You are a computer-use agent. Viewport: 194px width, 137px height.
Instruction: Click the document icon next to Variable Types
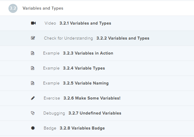coord(33,68)
